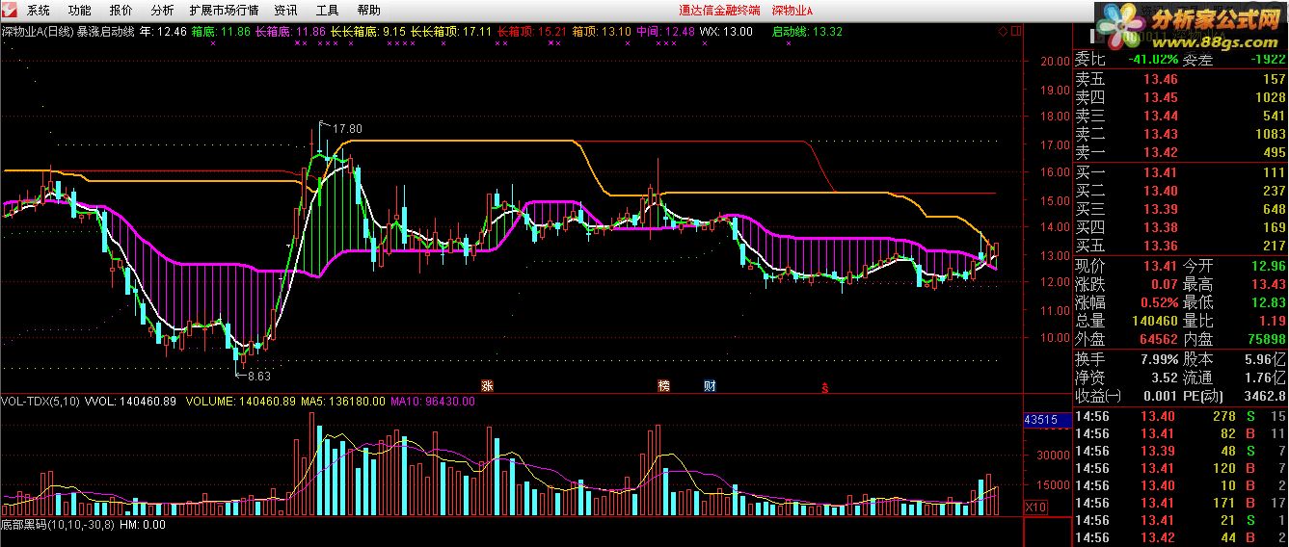1289x547 pixels.
Task: Click the 中间: 12.48 indicator value
Action: tap(665, 32)
